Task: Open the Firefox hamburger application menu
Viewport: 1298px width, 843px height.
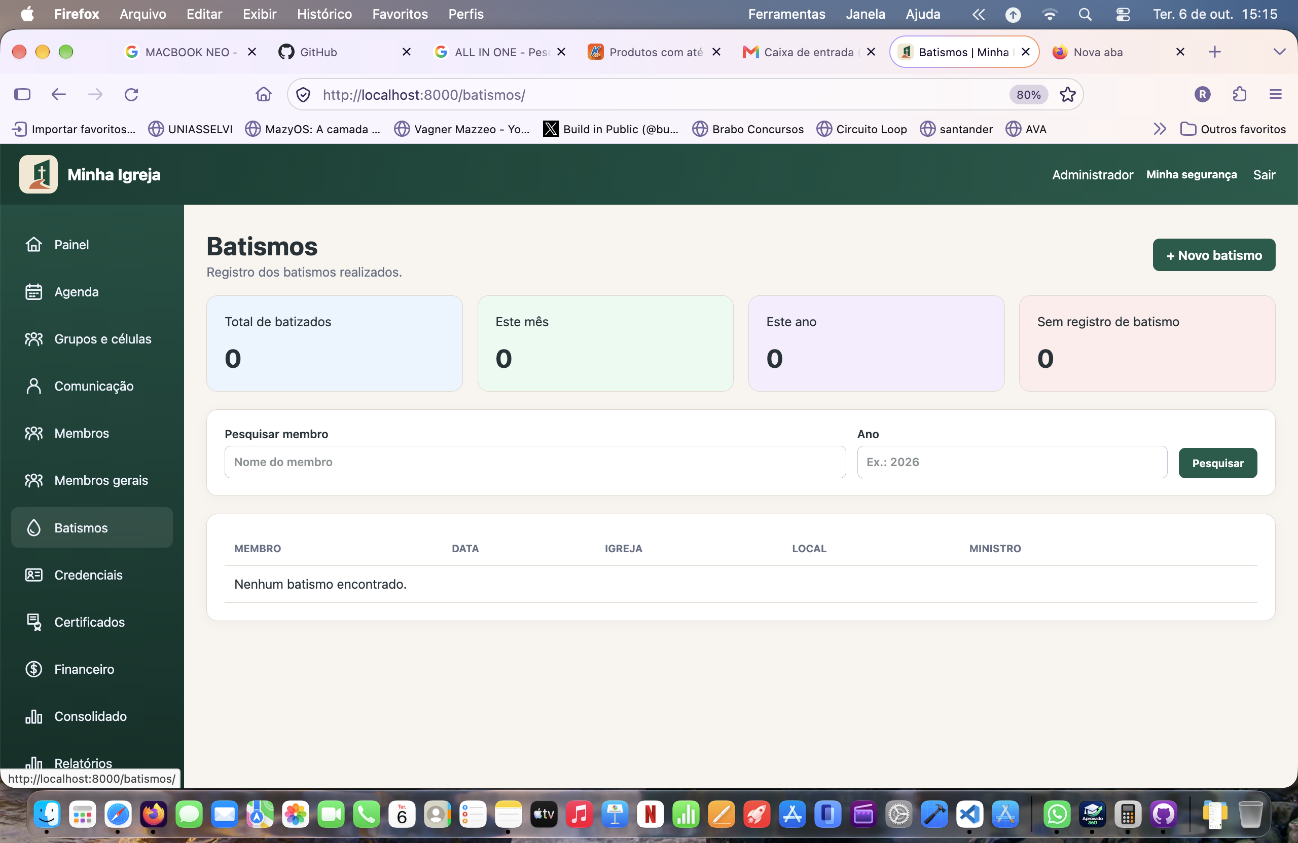Action: (x=1275, y=94)
